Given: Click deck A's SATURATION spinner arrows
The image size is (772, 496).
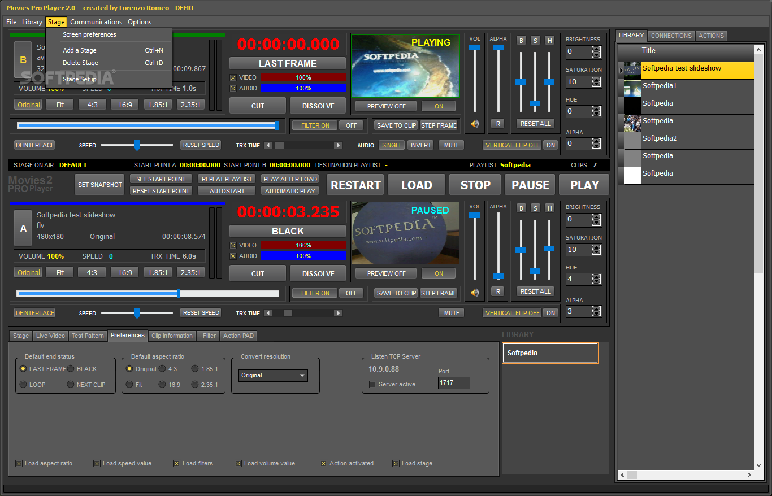Looking at the screenshot, I should [596, 250].
